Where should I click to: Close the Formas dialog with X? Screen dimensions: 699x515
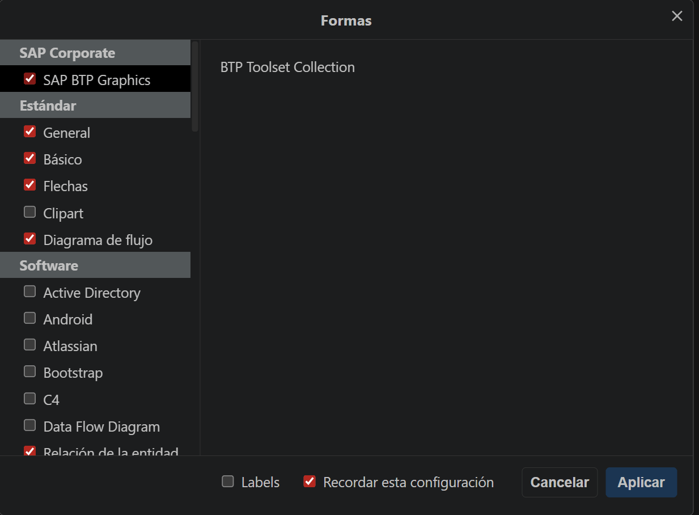677,16
